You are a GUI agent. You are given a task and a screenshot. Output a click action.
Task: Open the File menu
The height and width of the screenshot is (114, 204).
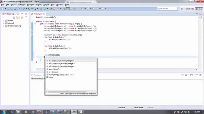pos(3,5)
